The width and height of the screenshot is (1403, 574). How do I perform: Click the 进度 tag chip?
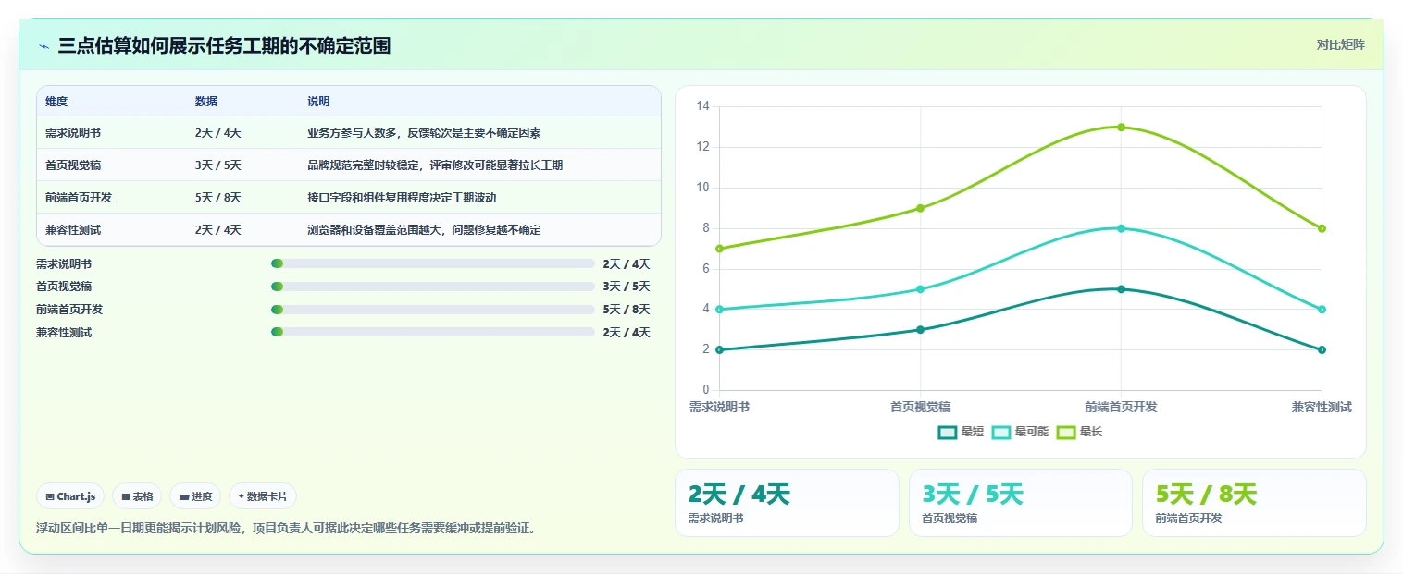tap(195, 496)
